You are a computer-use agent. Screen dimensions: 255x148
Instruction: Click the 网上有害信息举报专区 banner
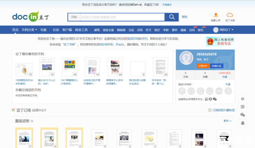coord(220,42)
